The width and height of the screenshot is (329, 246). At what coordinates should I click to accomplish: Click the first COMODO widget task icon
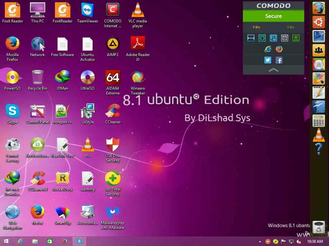coord(251,38)
